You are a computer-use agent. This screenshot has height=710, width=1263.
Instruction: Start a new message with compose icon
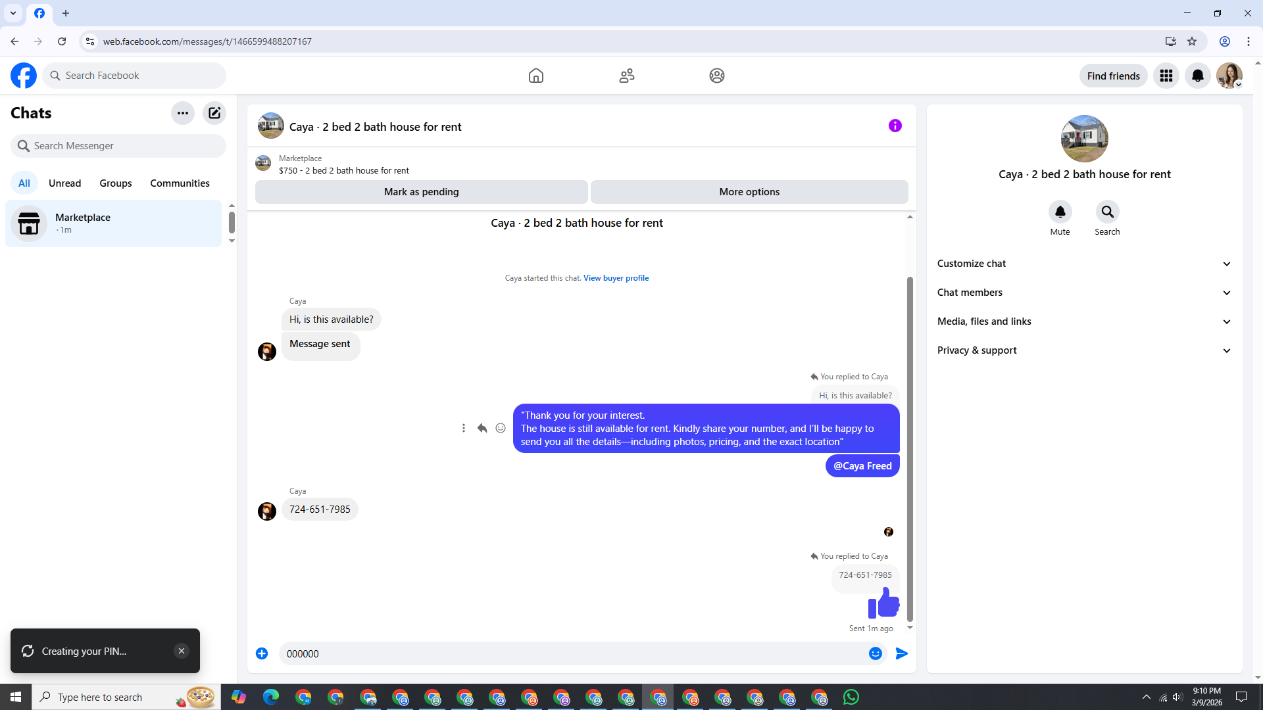tap(214, 113)
